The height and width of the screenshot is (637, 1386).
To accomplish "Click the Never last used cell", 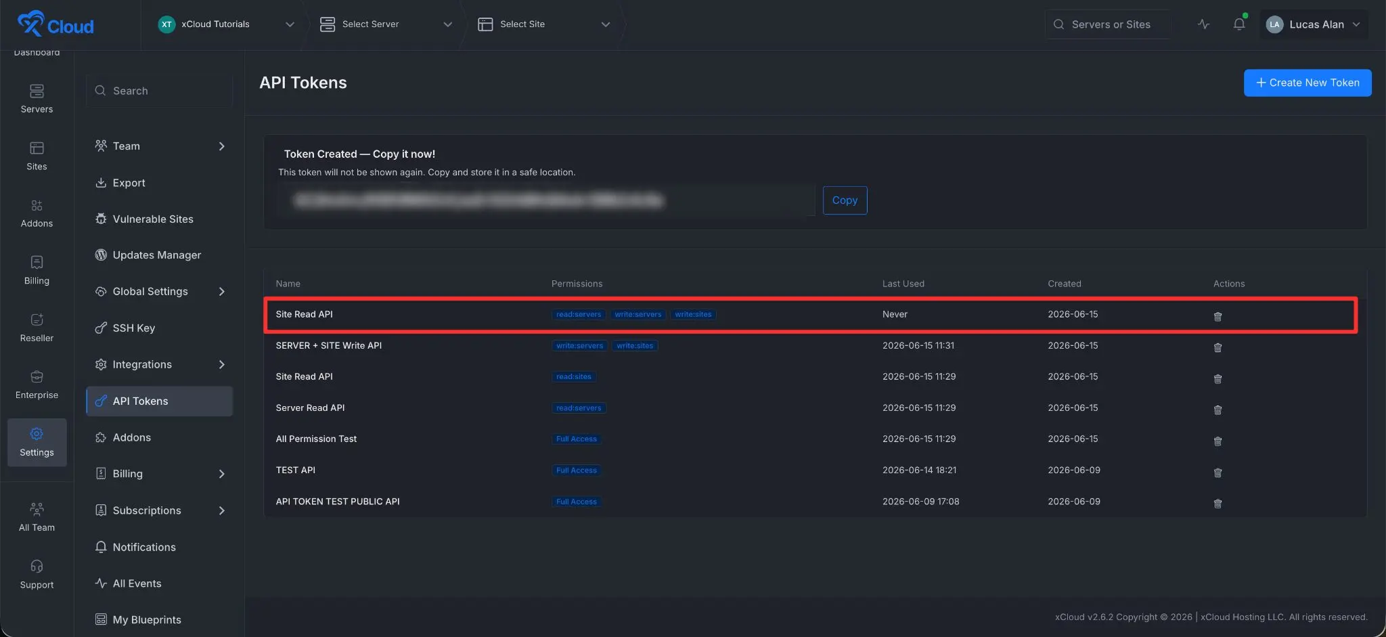I will 895,314.
